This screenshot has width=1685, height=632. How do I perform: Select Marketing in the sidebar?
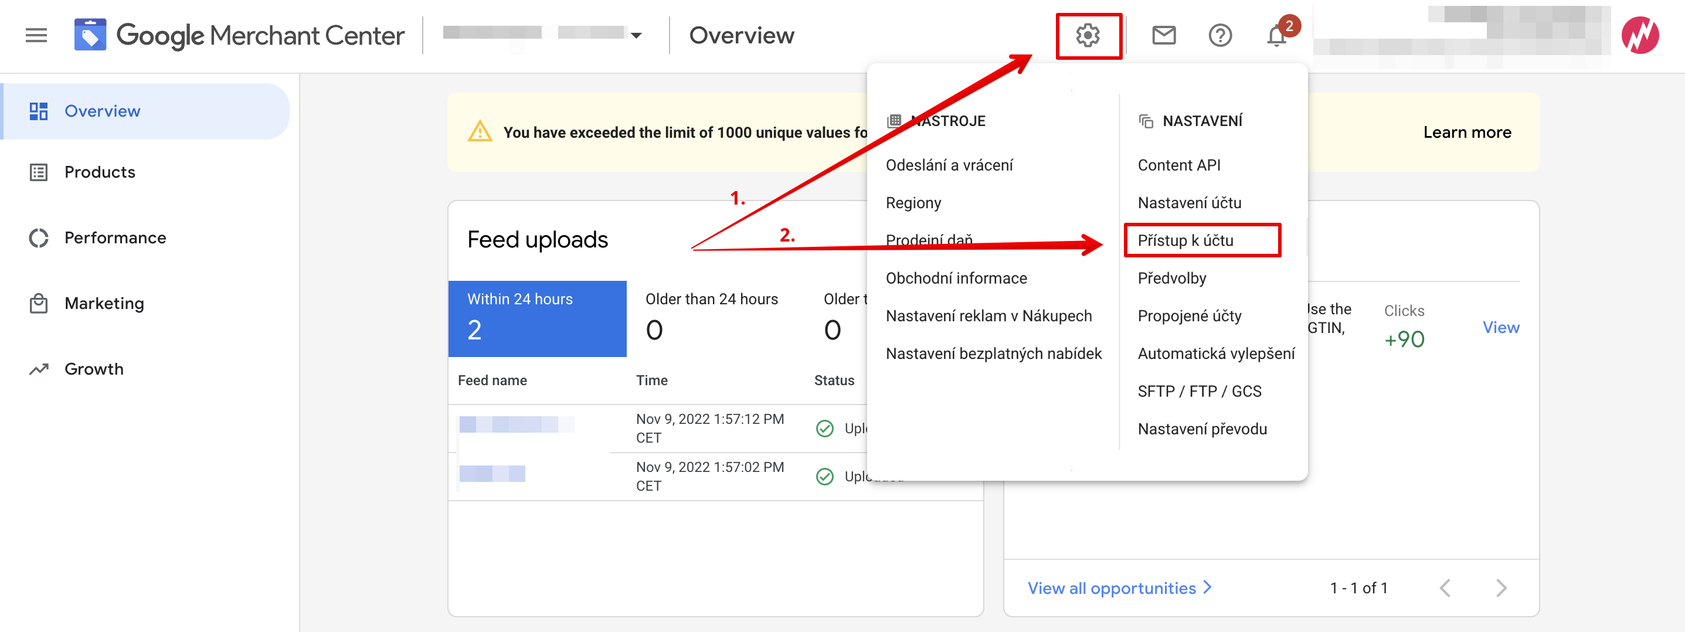pos(104,304)
